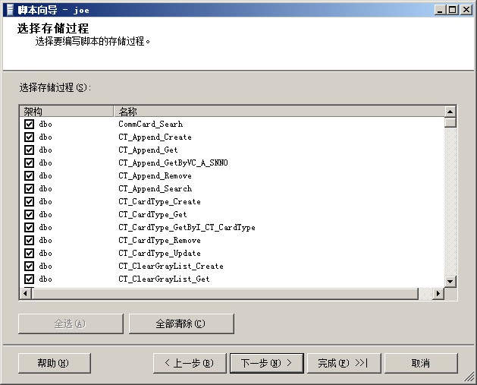477x385 pixels.
Task: Click the 全部清除 button
Action: [180, 323]
